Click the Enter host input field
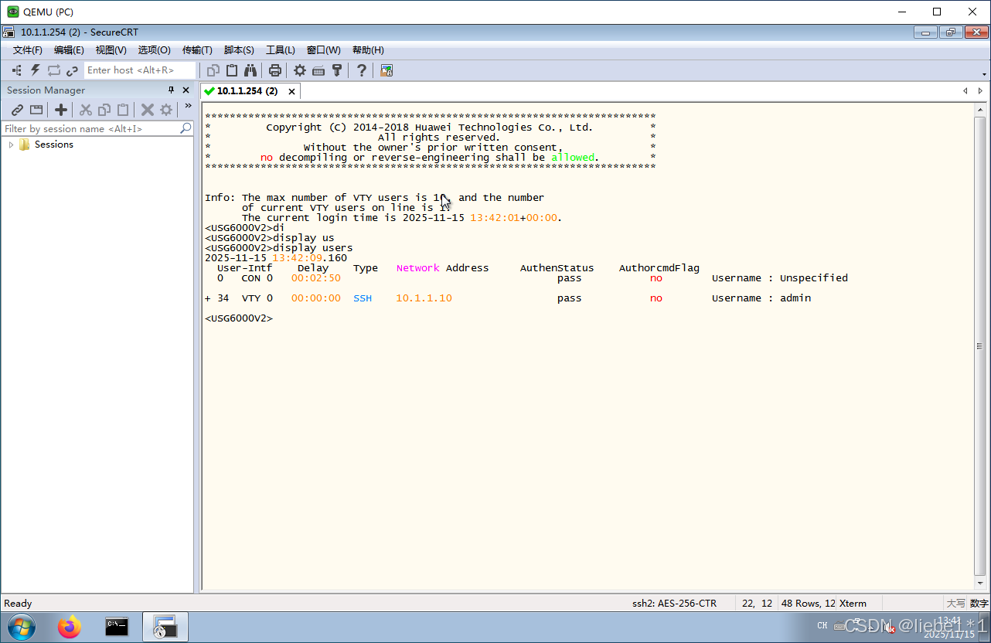Screen dimensions: 991x643 (139, 70)
